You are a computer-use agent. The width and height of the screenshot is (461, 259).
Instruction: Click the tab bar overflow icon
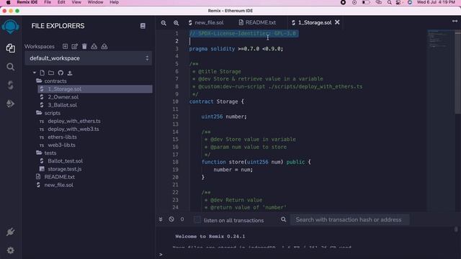tap(455, 21)
